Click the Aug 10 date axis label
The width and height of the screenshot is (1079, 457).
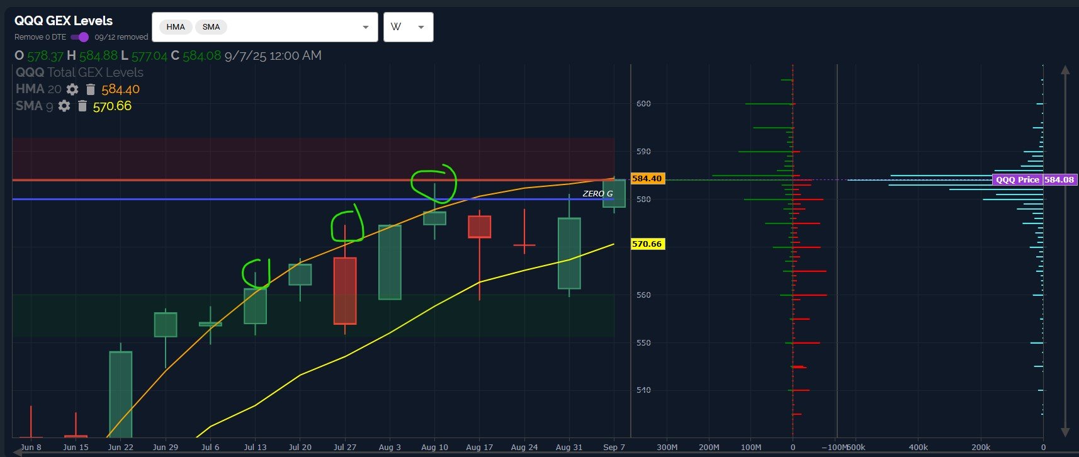pyautogui.click(x=434, y=447)
